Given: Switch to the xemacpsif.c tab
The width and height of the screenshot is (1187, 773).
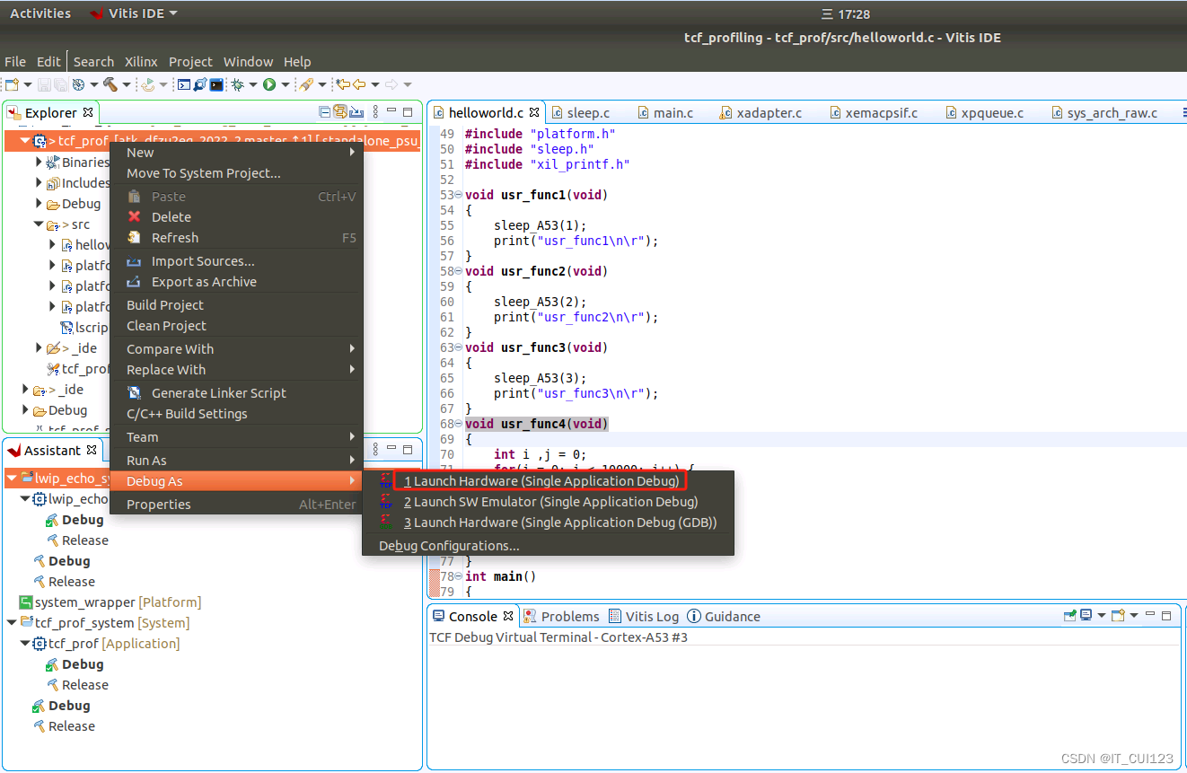Looking at the screenshot, I should [874, 113].
